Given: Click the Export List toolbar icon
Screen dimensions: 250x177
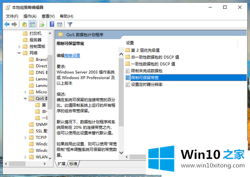Looking at the screenshot, I should [42, 24].
